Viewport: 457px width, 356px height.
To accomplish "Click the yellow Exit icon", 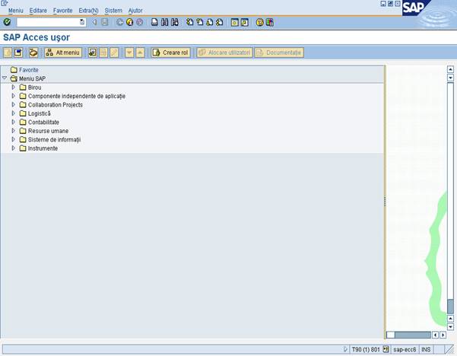I will (130, 22).
